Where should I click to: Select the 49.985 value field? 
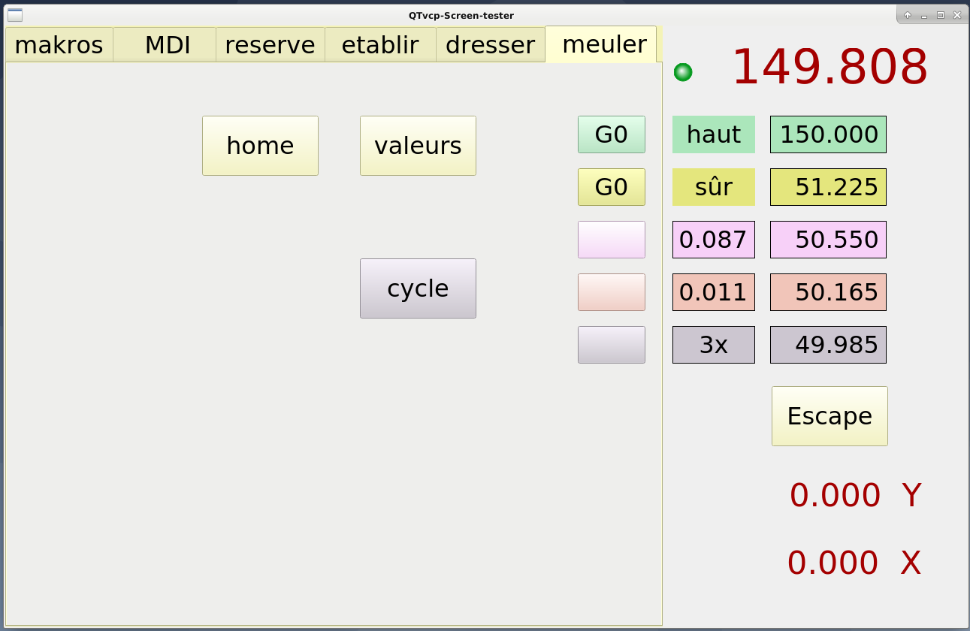[828, 345]
